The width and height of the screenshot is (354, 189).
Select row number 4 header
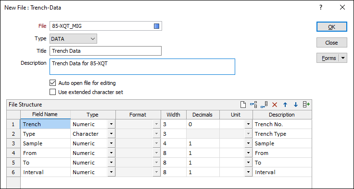[x=13, y=153]
